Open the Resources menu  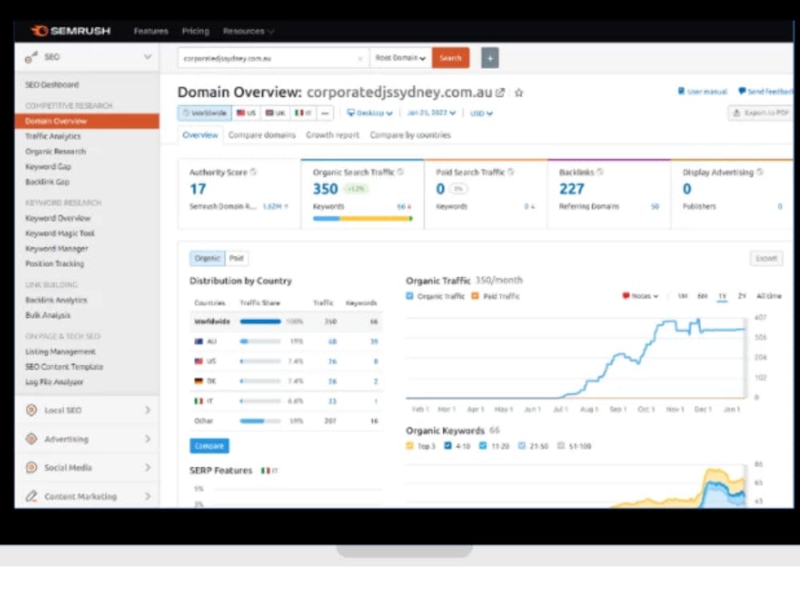coord(249,31)
